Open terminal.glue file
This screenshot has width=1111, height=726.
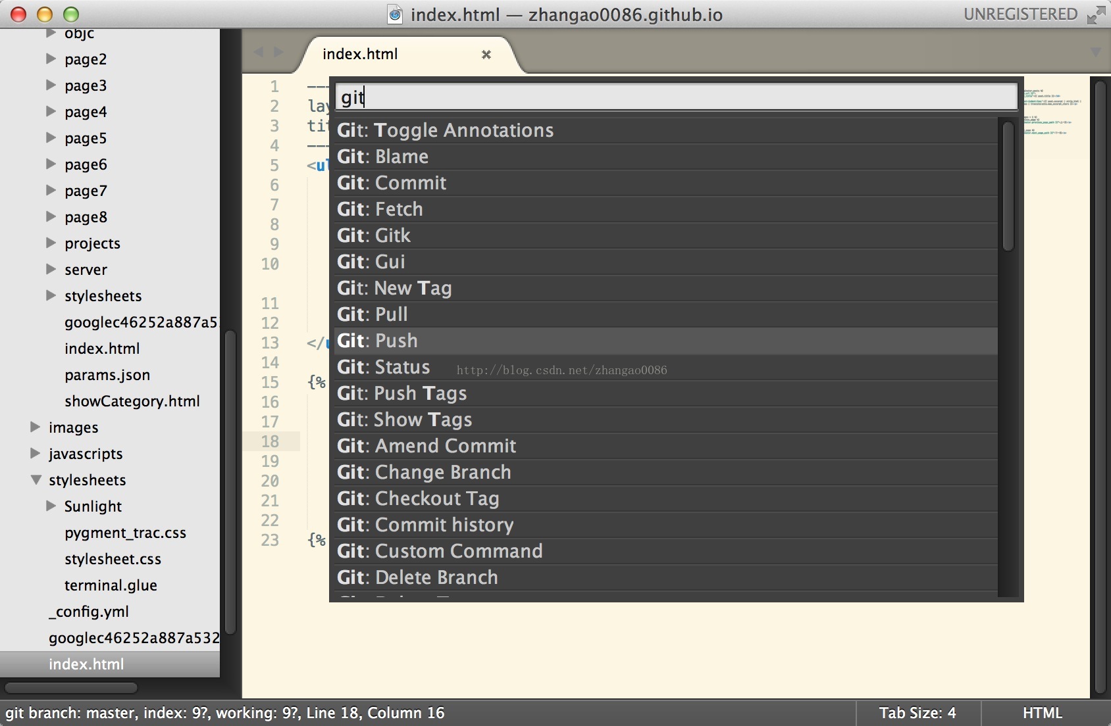tap(111, 585)
